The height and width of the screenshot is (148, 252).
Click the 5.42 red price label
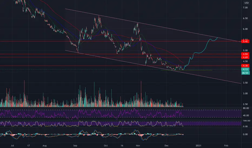(x=245, y=41)
